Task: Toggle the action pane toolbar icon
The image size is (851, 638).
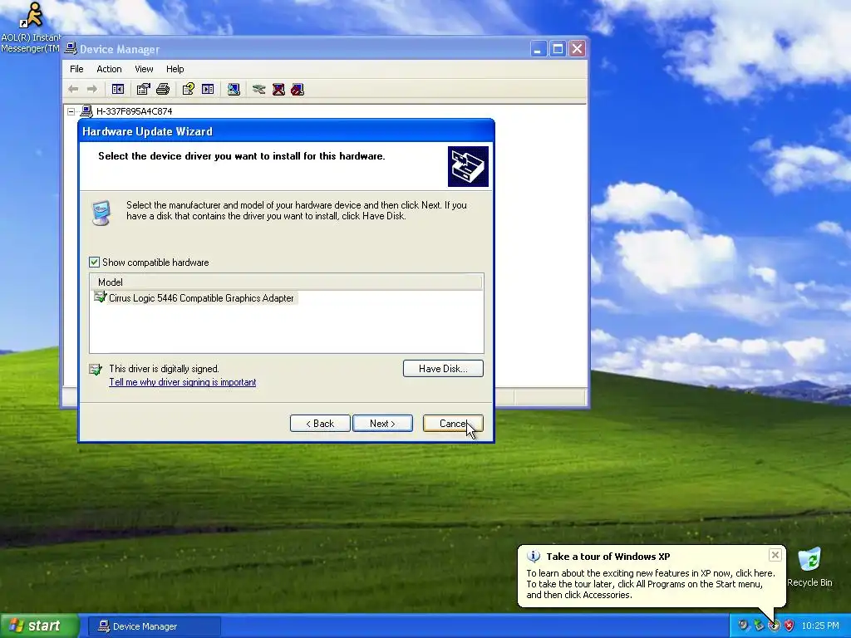Action: [x=207, y=89]
